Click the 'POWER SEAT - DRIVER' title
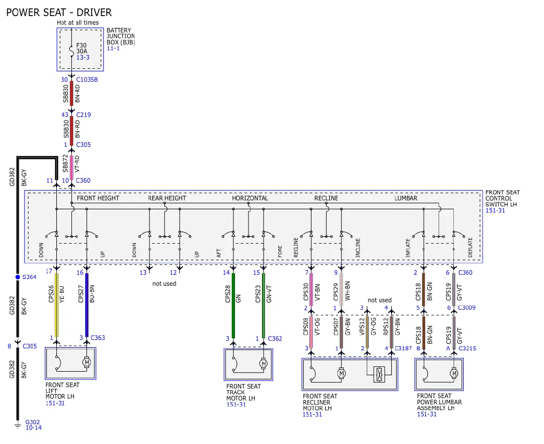The height and width of the screenshot is (444, 544). click(x=59, y=12)
